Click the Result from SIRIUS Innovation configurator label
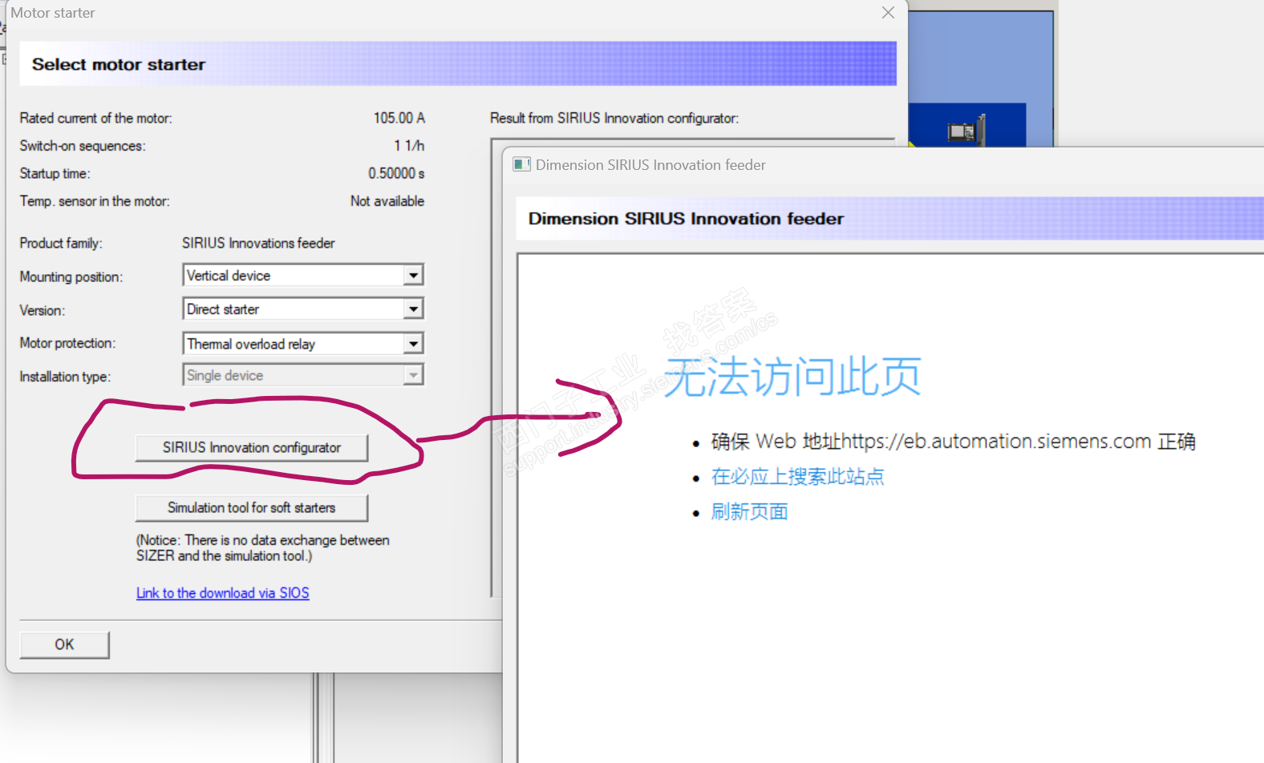The height and width of the screenshot is (763, 1264). click(x=614, y=118)
